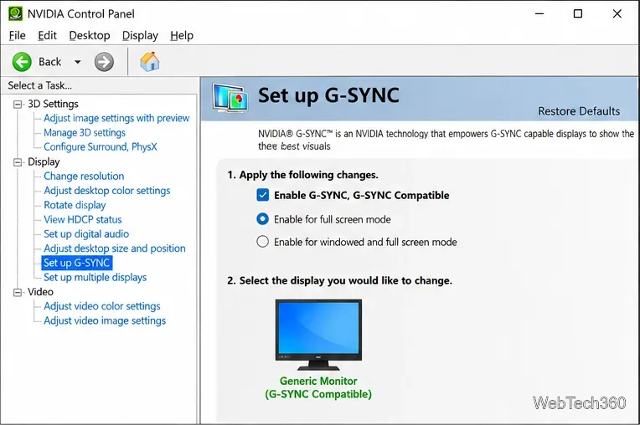
Task: Collapse the Video tree node
Action: 18,292
